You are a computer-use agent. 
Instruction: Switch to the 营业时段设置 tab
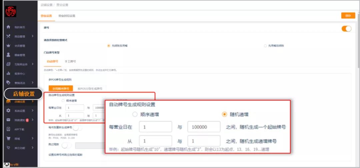click(x=67, y=16)
